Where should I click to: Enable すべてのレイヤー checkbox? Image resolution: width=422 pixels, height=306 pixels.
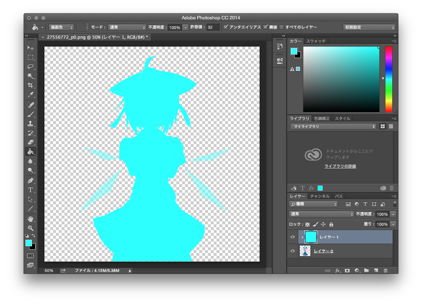281,27
